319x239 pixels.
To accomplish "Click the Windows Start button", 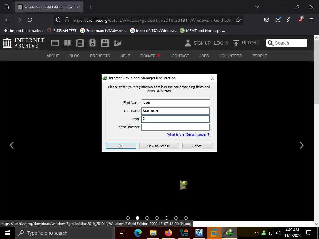I will [7, 233].
